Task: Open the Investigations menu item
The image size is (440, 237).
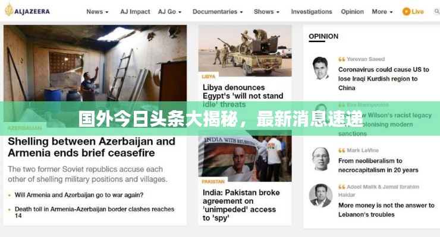Action: pyautogui.click(x=312, y=12)
